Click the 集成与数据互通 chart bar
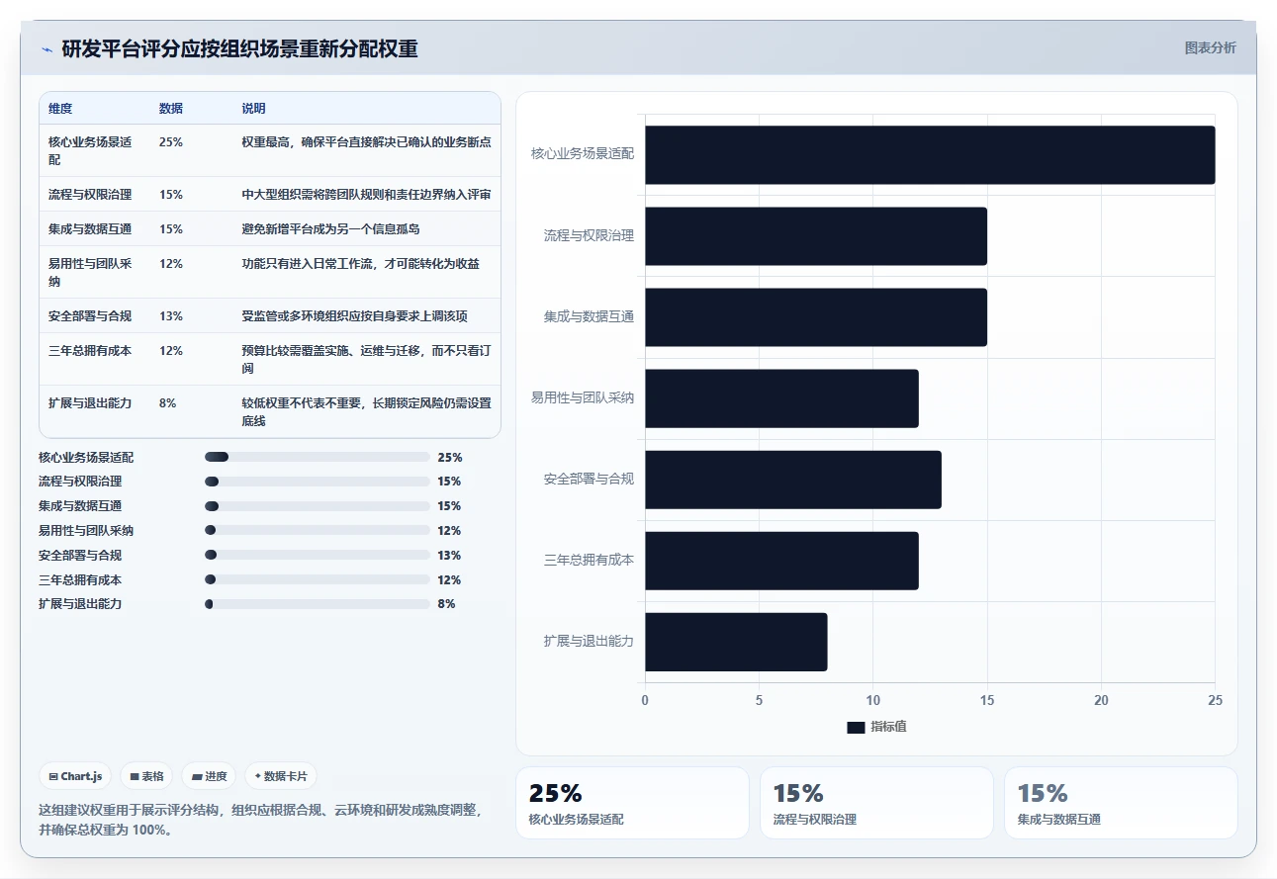Screen dimensions: 1277x879 (x=816, y=317)
